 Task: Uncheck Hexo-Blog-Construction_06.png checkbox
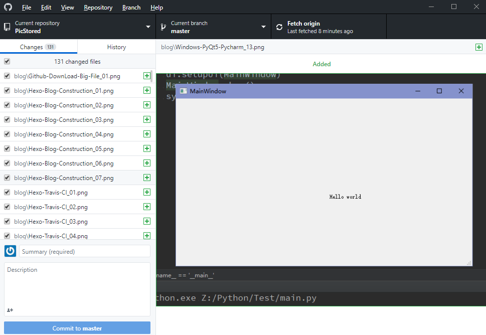[x=7, y=163]
